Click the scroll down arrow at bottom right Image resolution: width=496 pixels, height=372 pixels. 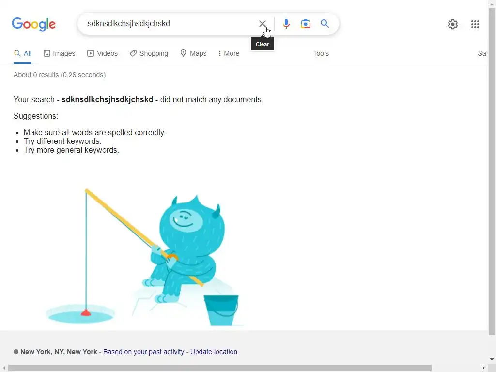[492, 359]
